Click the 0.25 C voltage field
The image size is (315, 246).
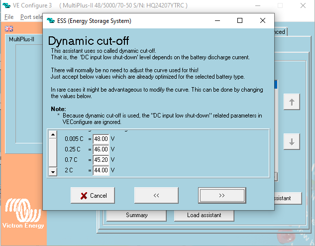pos(102,149)
